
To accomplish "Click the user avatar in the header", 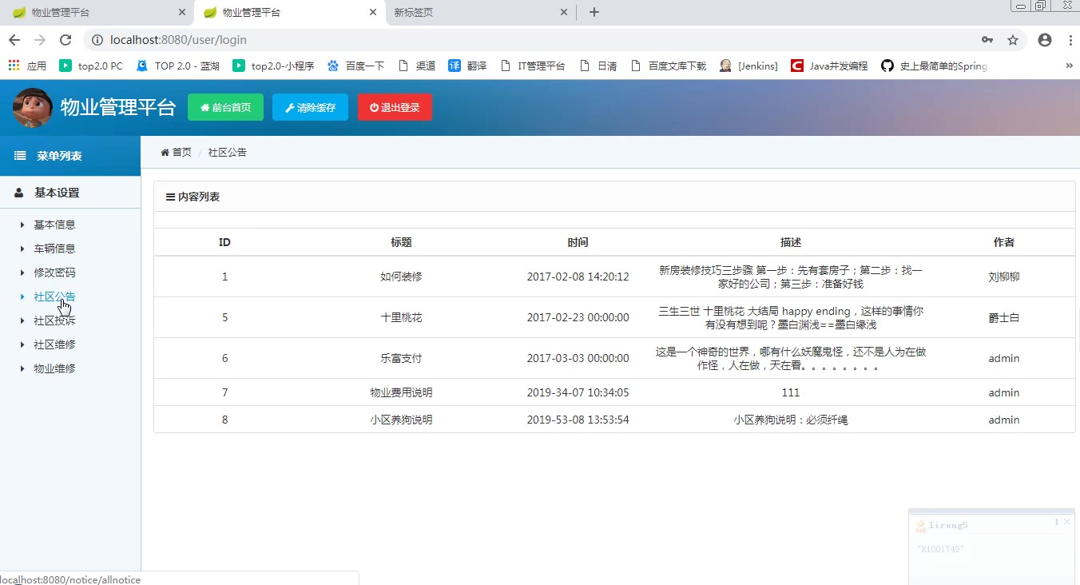I will coord(33,108).
